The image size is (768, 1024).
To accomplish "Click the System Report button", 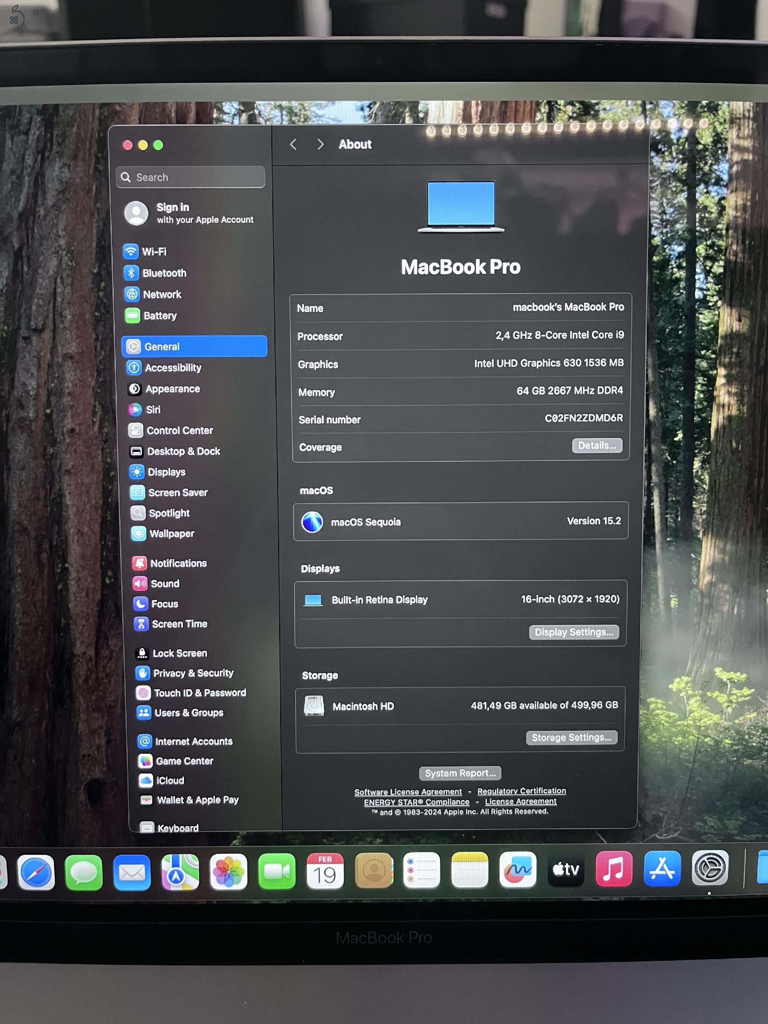I will tap(460, 773).
